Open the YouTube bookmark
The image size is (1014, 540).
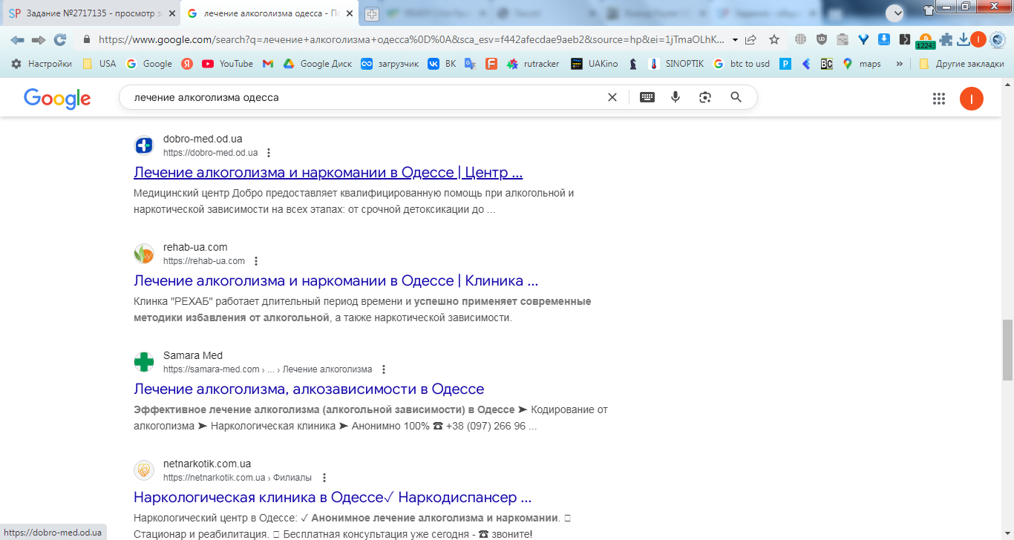pyautogui.click(x=227, y=64)
